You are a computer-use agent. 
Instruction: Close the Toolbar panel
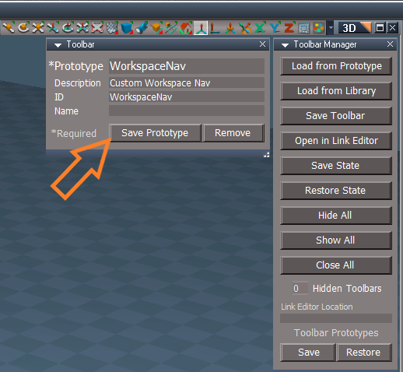point(262,44)
